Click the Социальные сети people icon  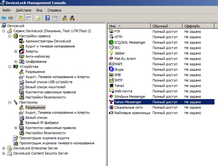[x=111, y=107]
